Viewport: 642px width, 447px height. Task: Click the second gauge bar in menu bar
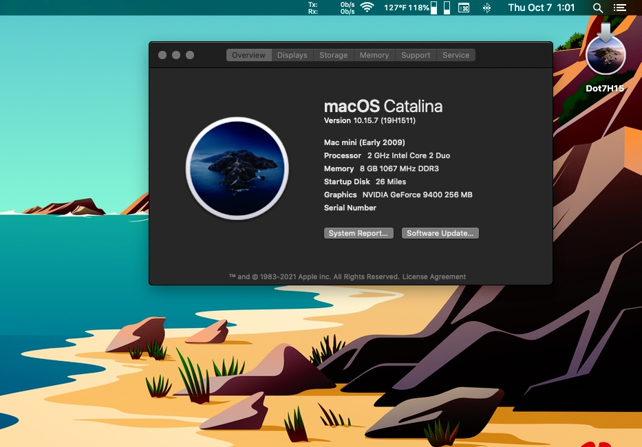point(447,8)
